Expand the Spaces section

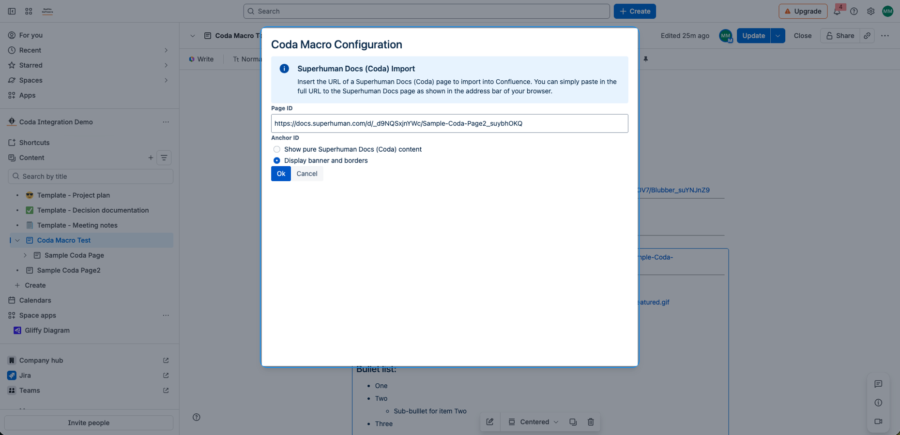coord(166,80)
